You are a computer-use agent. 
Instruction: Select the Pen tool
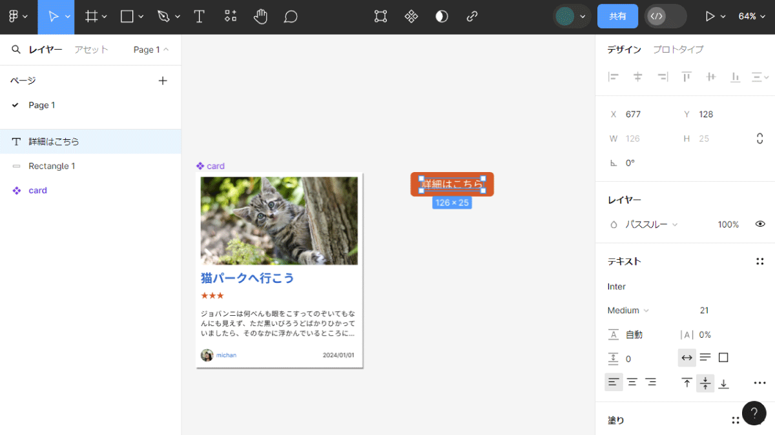point(164,17)
